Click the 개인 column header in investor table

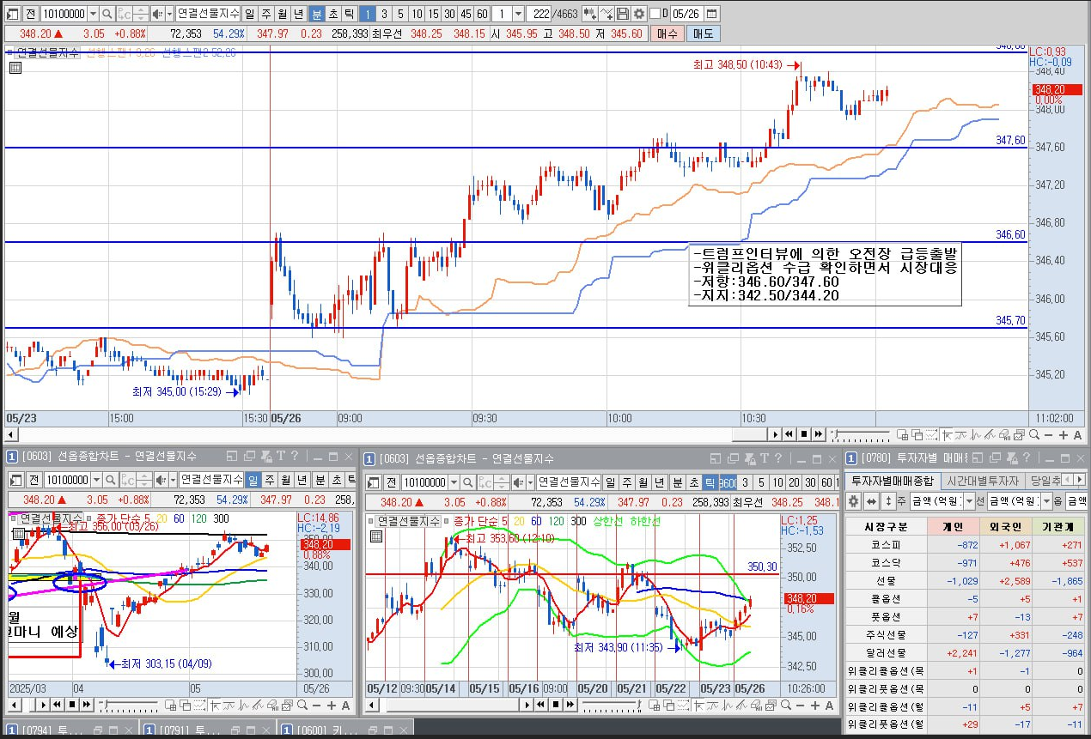pyautogui.click(x=952, y=526)
